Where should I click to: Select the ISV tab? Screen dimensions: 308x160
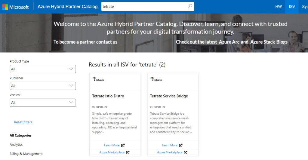coord(292,7)
